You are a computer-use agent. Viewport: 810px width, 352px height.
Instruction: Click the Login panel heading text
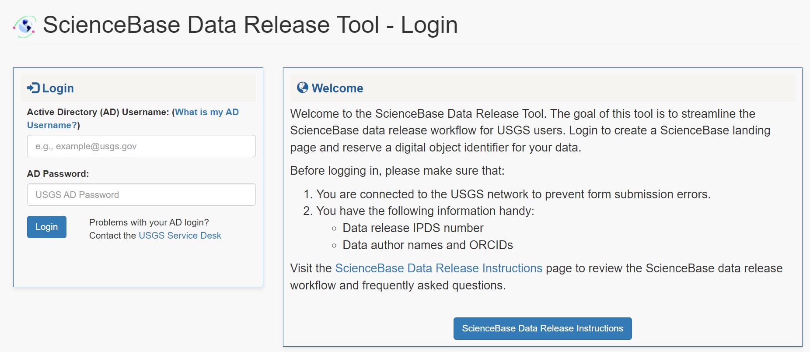point(58,88)
